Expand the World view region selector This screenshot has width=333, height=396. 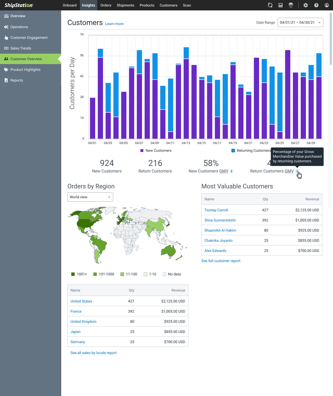(90, 197)
